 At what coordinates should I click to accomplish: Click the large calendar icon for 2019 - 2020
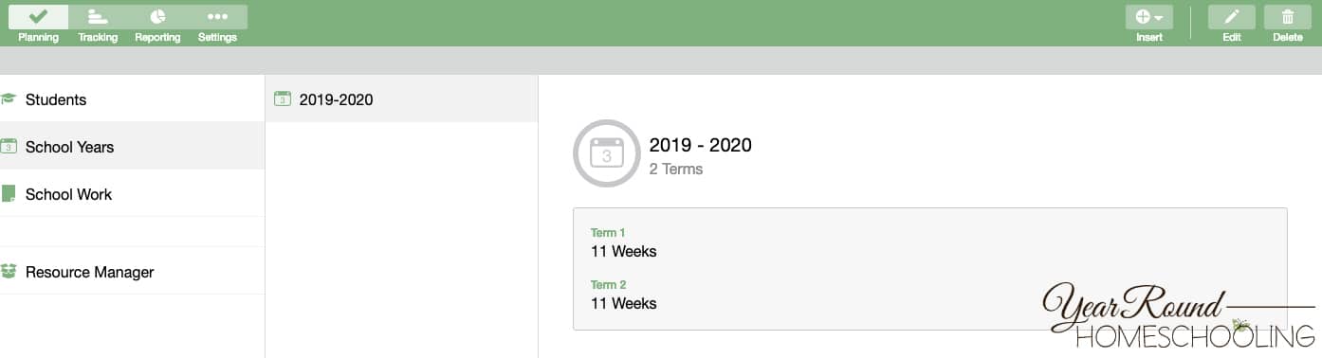point(607,152)
